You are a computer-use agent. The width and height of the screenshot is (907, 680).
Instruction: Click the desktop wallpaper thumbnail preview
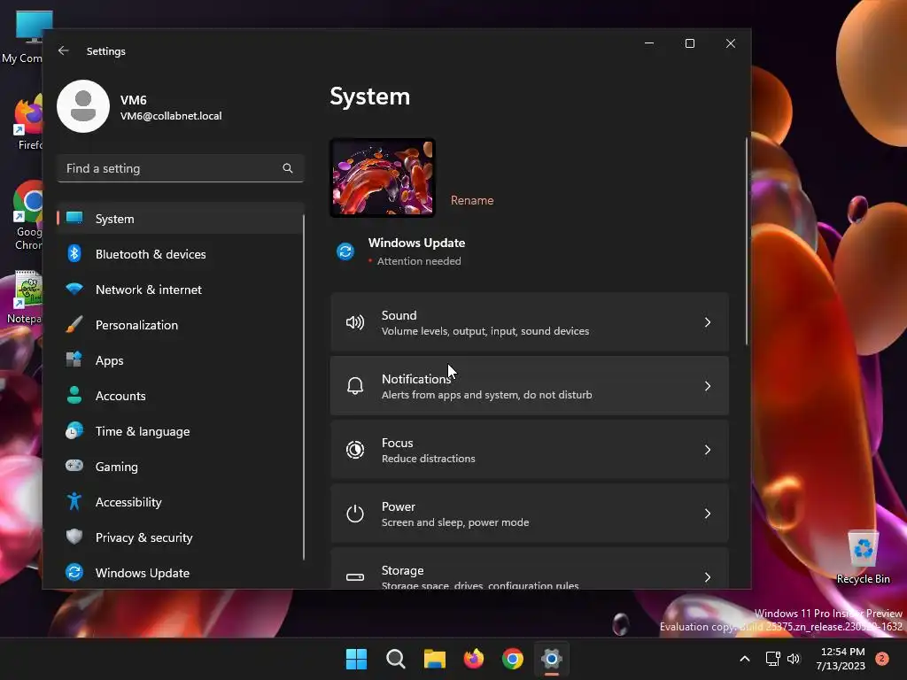tap(383, 177)
